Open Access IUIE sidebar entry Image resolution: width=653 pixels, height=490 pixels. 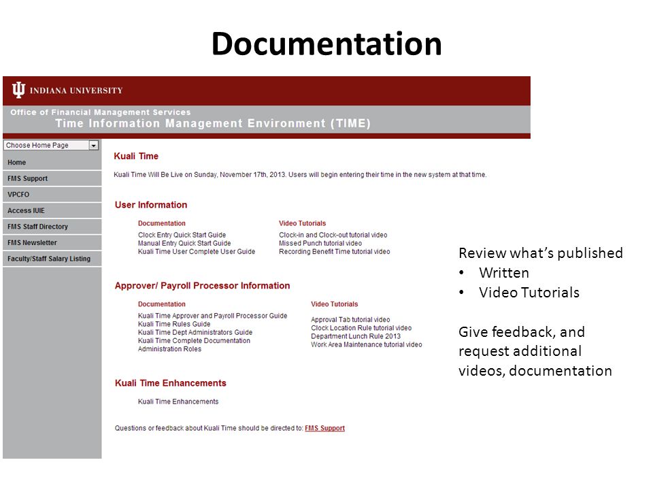point(52,211)
